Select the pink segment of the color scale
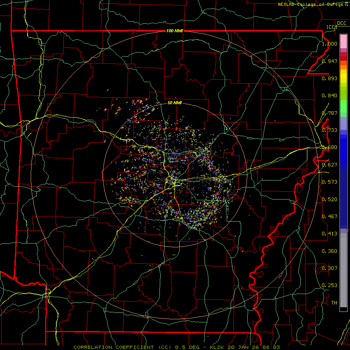350x350 pixels. 343,42
